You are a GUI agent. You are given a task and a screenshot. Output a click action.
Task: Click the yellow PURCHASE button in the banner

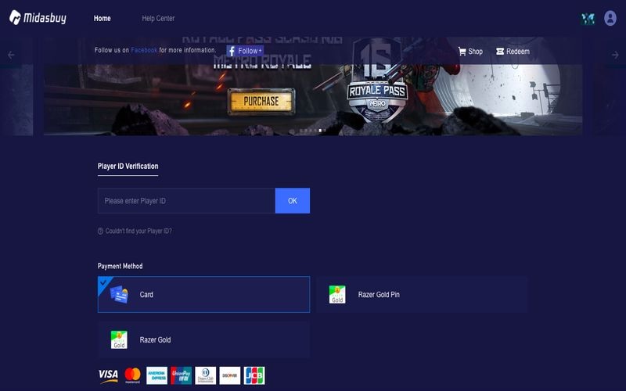(x=261, y=102)
